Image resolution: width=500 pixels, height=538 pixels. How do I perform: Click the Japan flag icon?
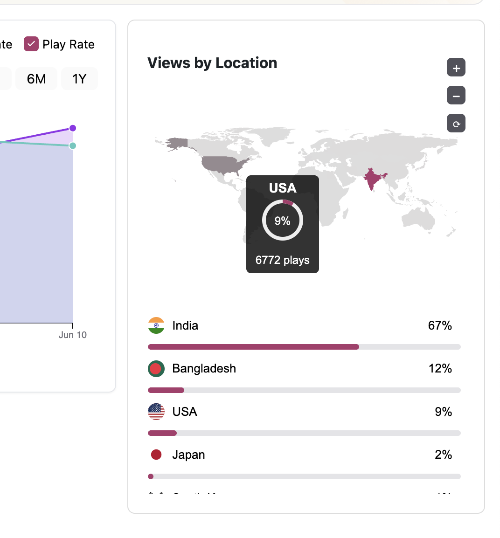(x=156, y=455)
